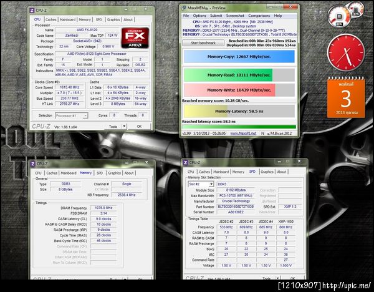Click the Code Name value Zambezi
This screenshot has width=374, height=292.
(x=72, y=36)
